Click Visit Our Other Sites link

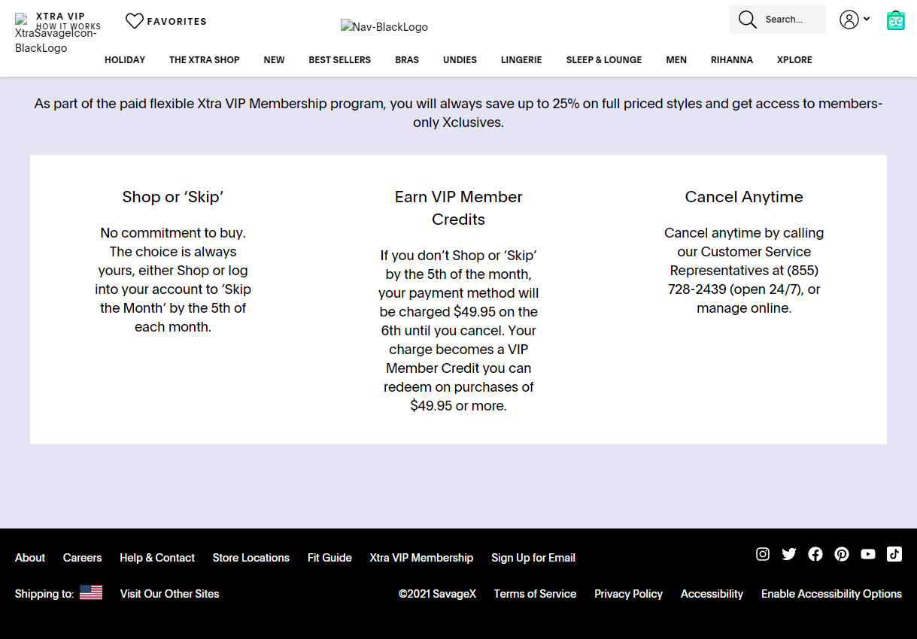[x=170, y=594]
